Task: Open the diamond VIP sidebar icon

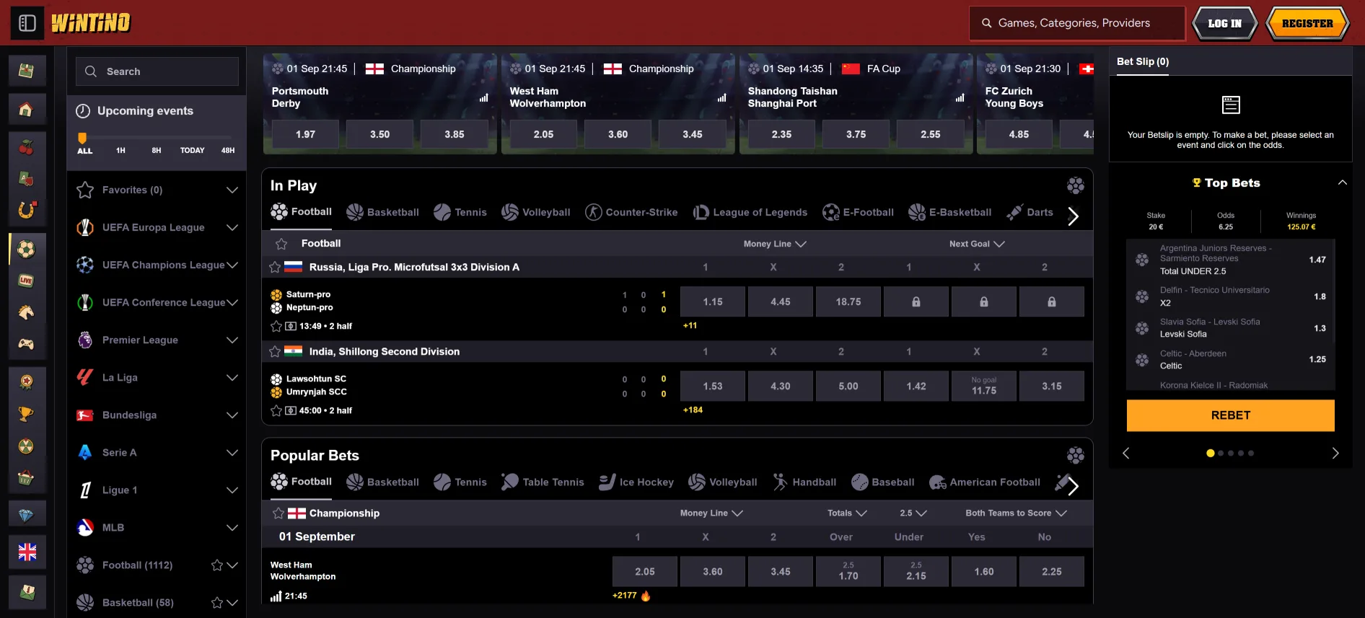Action: tap(27, 515)
